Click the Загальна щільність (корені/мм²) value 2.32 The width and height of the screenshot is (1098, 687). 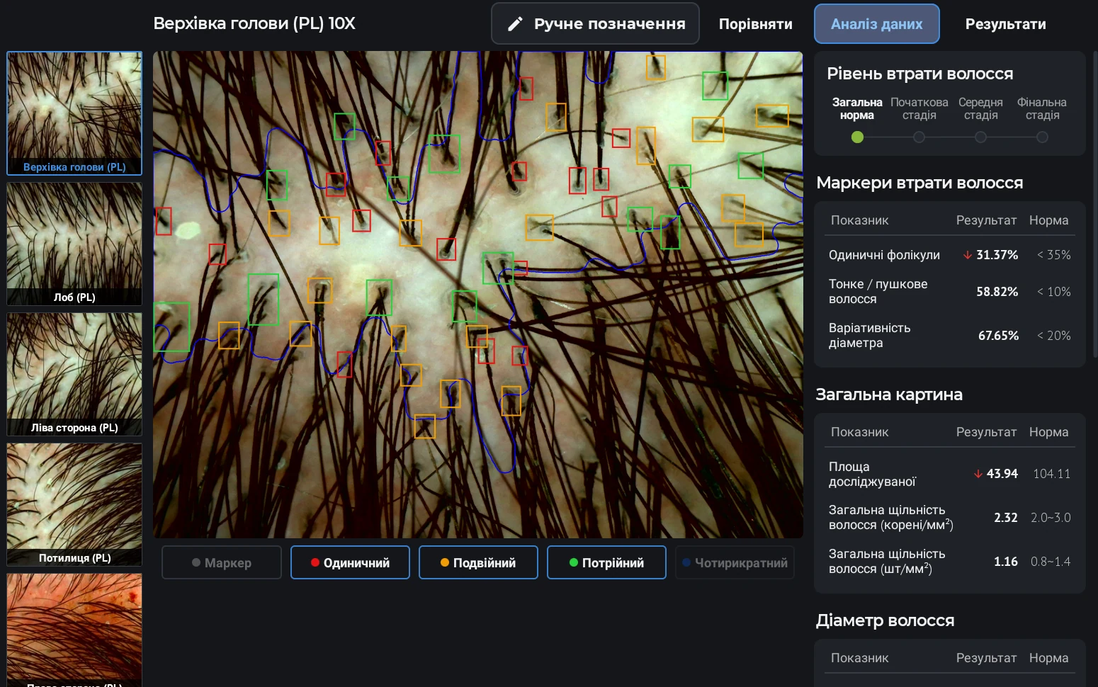pyautogui.click(x=1005, y=518)
